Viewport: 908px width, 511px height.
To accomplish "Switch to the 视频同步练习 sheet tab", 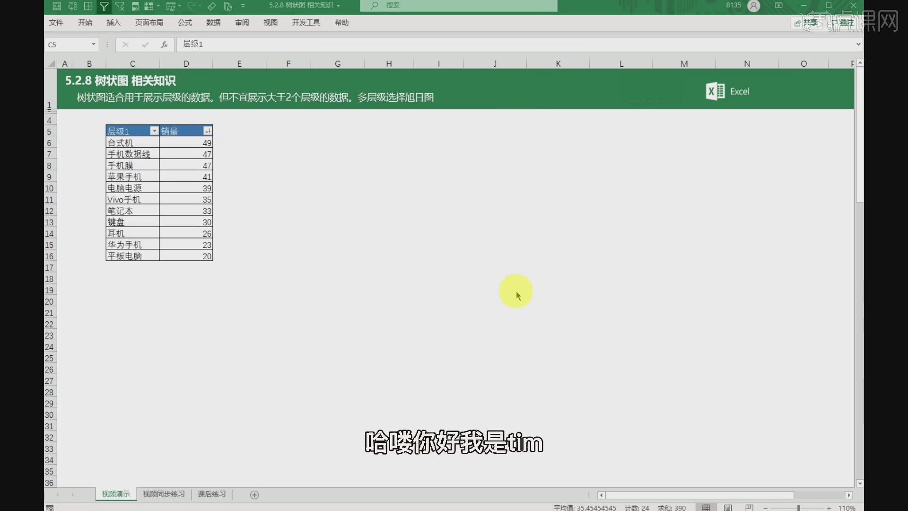I will click(x=163, y=494).
